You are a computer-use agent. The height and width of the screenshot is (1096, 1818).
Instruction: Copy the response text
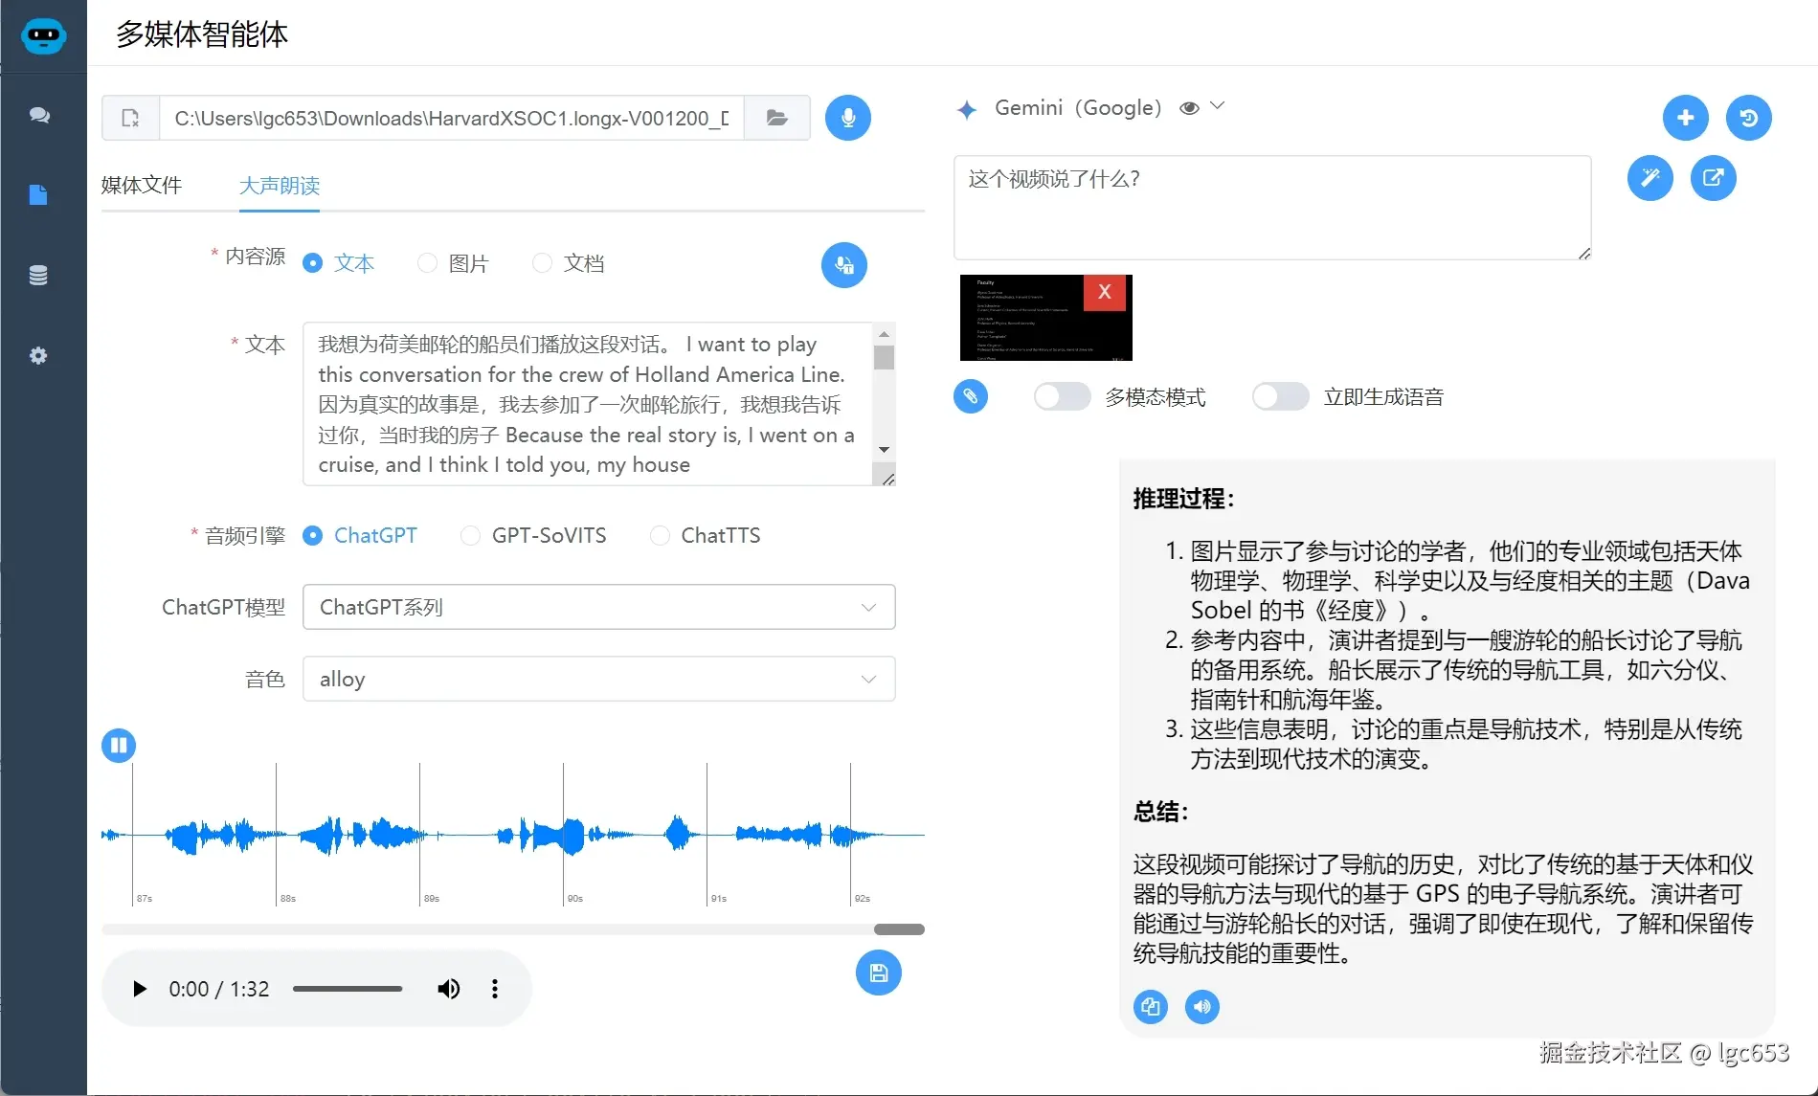click(x=1151, y=1006)
